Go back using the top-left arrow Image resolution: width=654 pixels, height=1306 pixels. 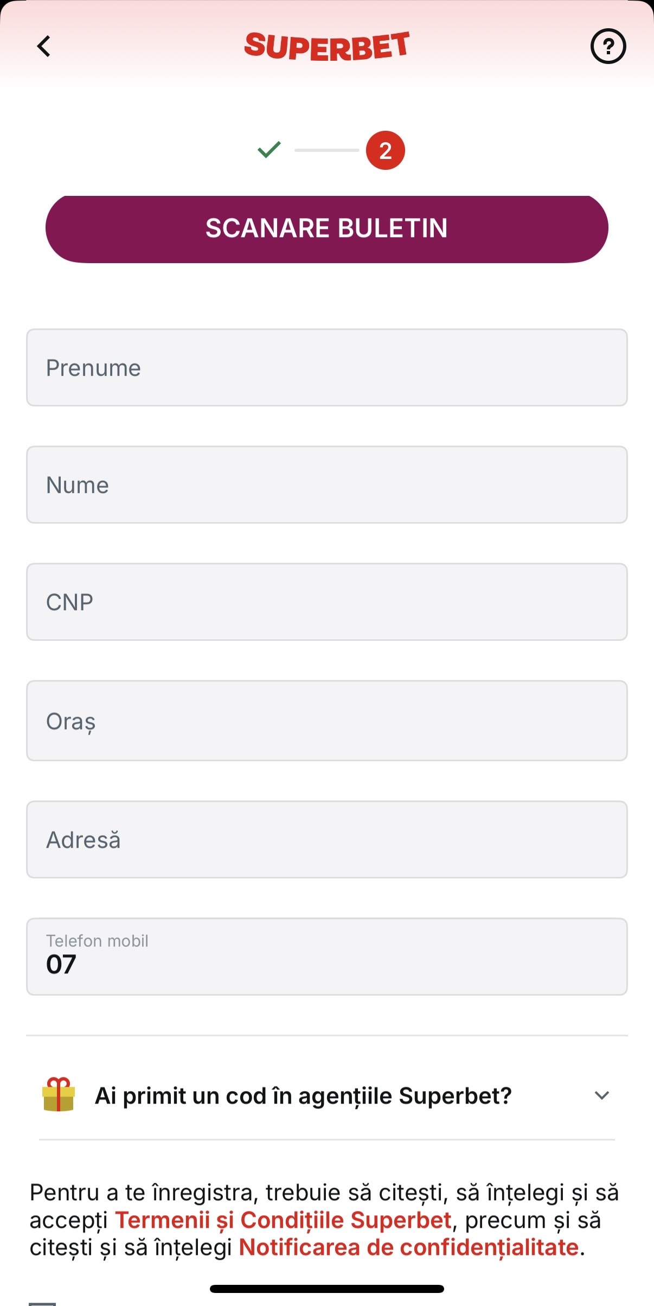(44, 46)
